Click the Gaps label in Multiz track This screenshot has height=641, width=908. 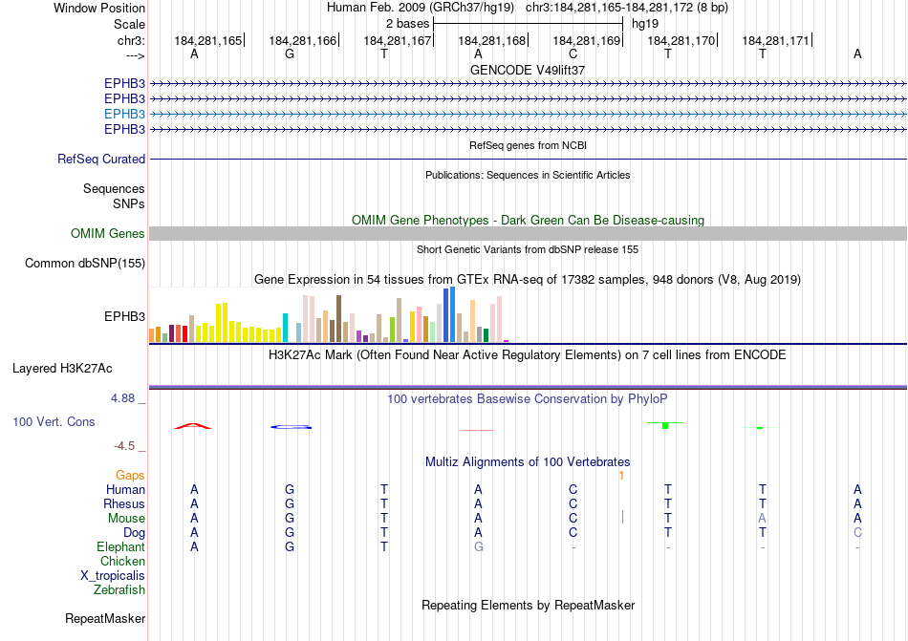click(130, 475)
